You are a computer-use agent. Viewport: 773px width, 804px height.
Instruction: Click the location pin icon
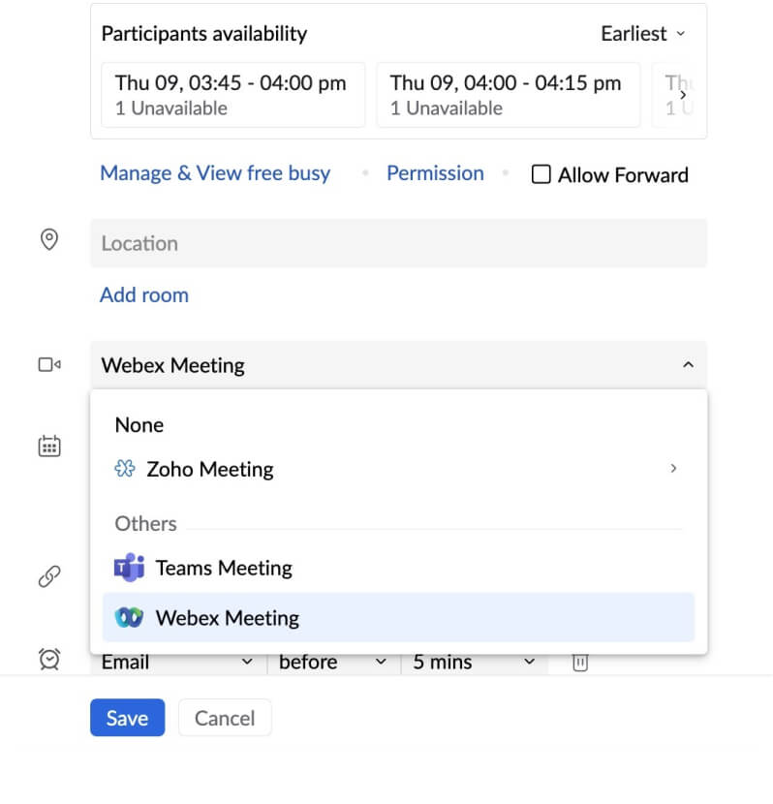click(49, 239)
